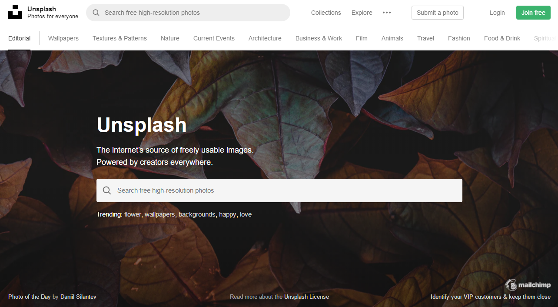Open the Textures & Patterns category
The width and height of the screenshot is (558, 307).
[x=120, y=38]
